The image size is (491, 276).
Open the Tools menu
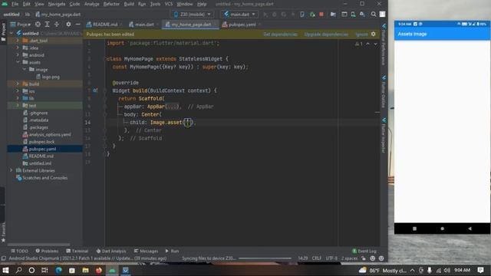point(155,4)
